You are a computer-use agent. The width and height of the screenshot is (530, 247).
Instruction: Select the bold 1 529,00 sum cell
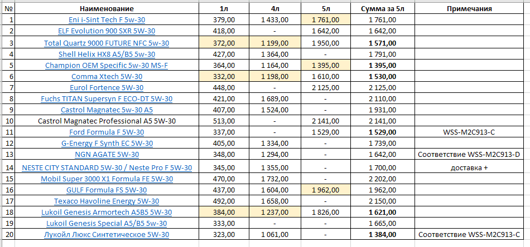[x=383, y=132]
